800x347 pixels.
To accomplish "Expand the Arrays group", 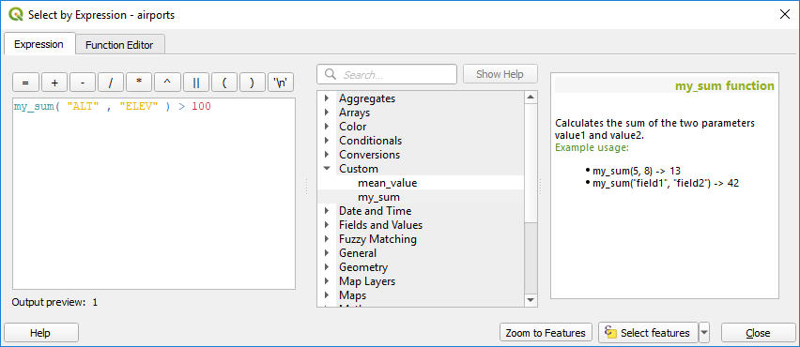I will [x=327, y=113].
